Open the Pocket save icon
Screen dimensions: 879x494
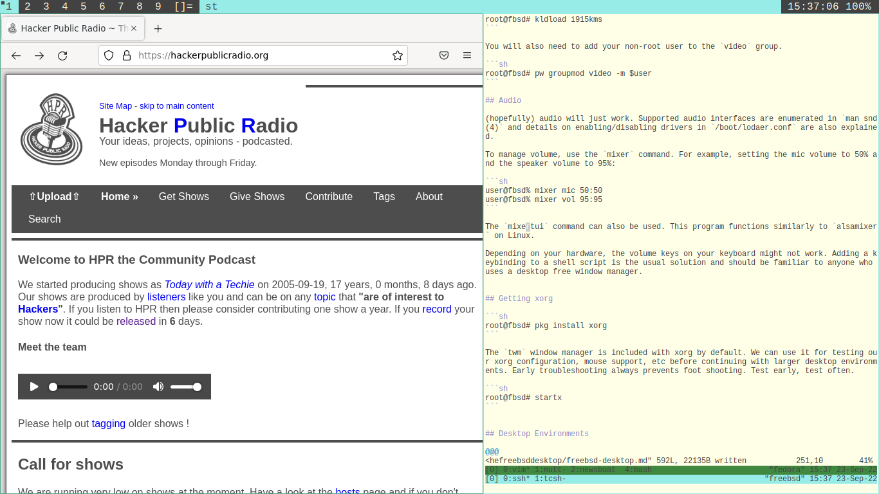[x=444, y=55]
